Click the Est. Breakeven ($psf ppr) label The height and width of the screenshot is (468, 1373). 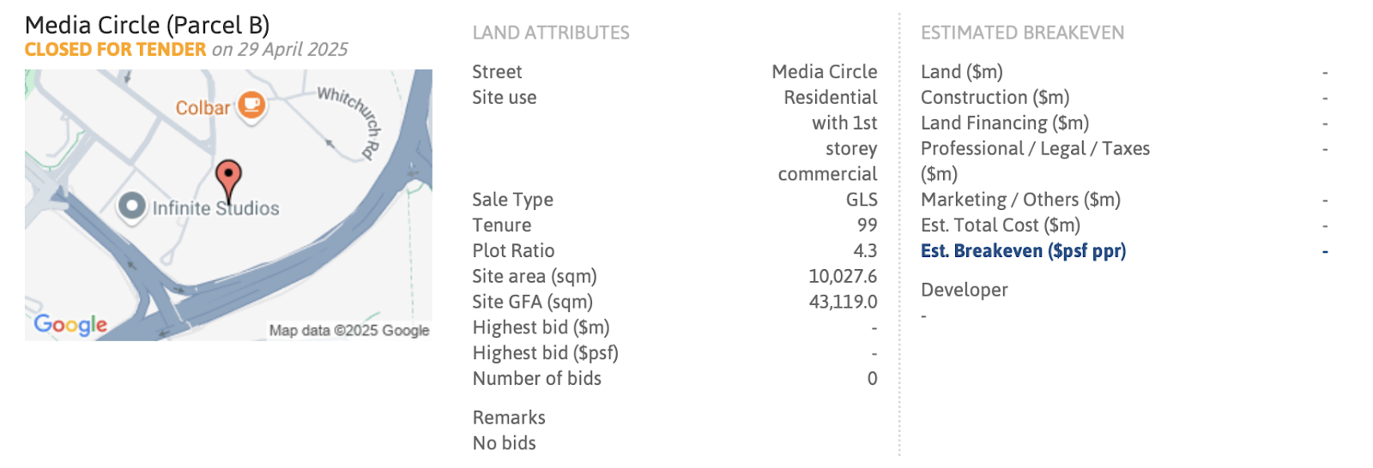1023,251
